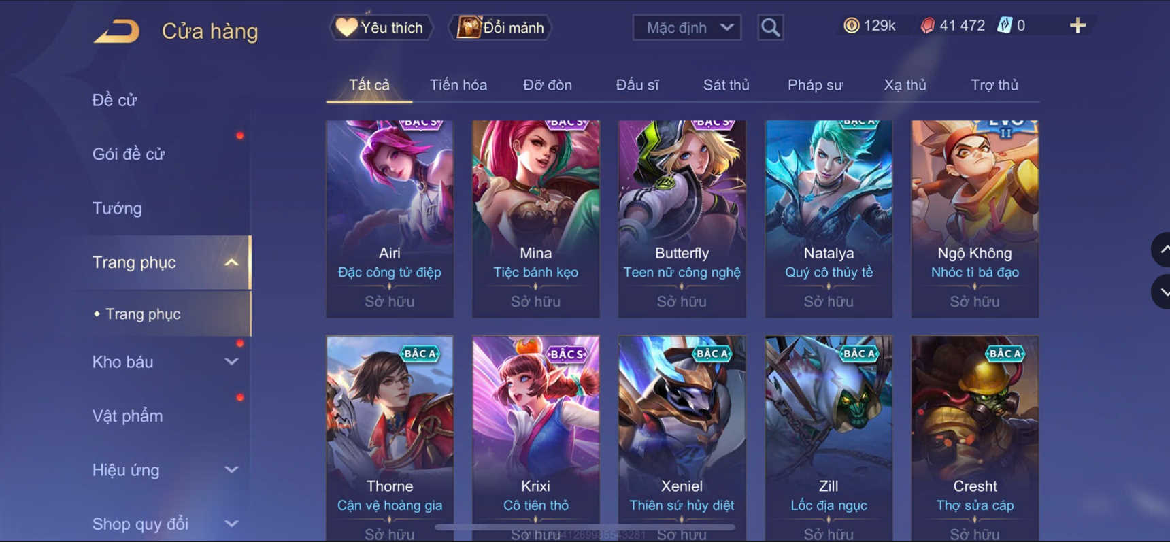Collapse the Trang phục sidebar section

point(231,262)
